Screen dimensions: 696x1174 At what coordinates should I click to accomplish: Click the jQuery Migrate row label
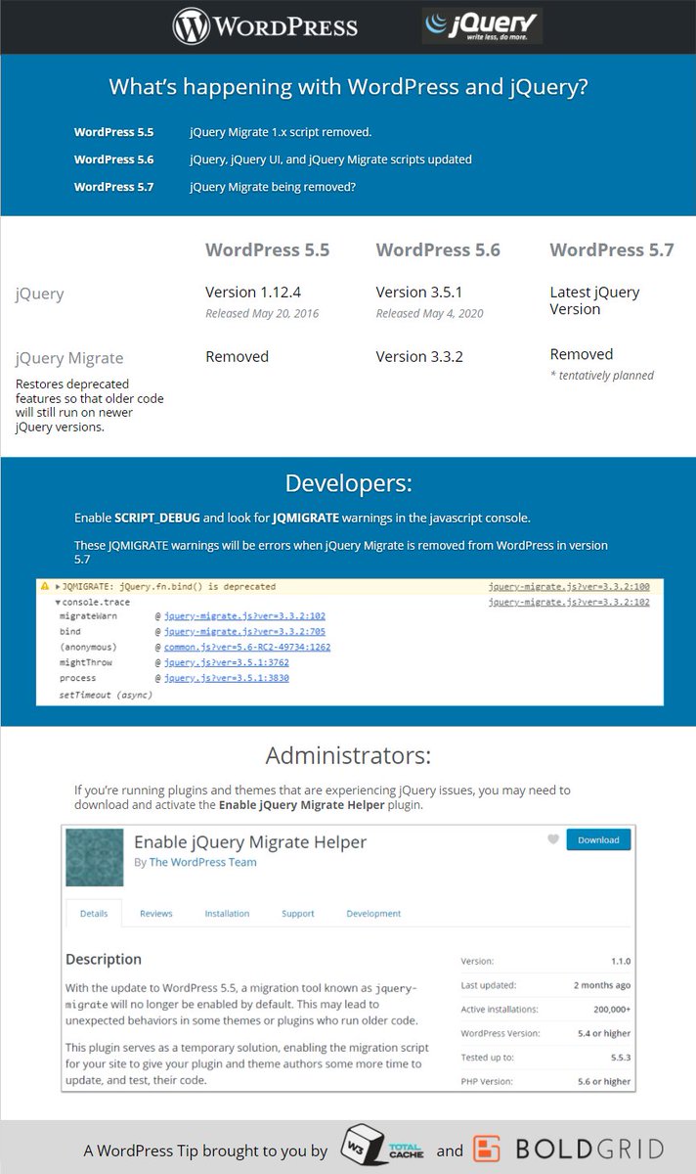tap(69, 359)
